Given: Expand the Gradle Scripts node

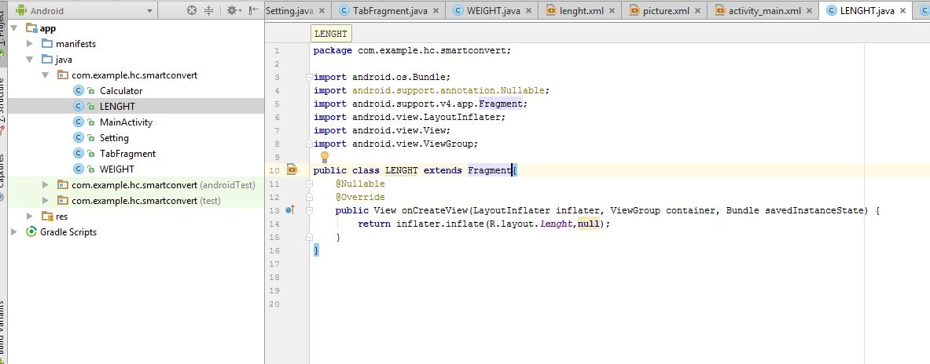Looking at the screenshot, I should (14, 232).
